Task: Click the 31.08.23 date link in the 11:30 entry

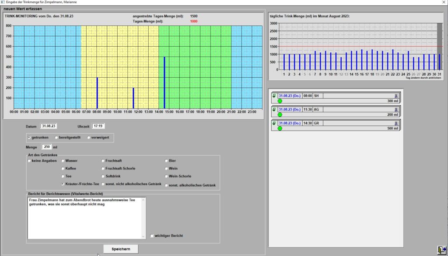Action: point(289,110)
